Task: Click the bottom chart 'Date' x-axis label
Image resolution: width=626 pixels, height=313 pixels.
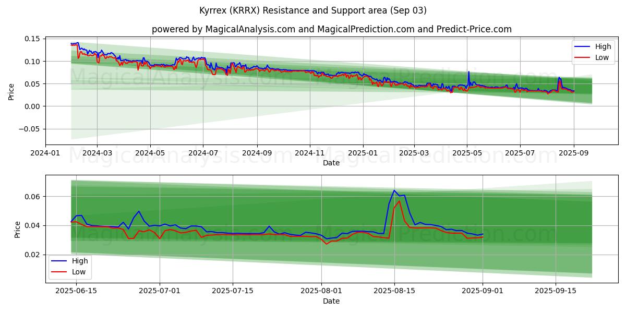Action: point(331,301)
